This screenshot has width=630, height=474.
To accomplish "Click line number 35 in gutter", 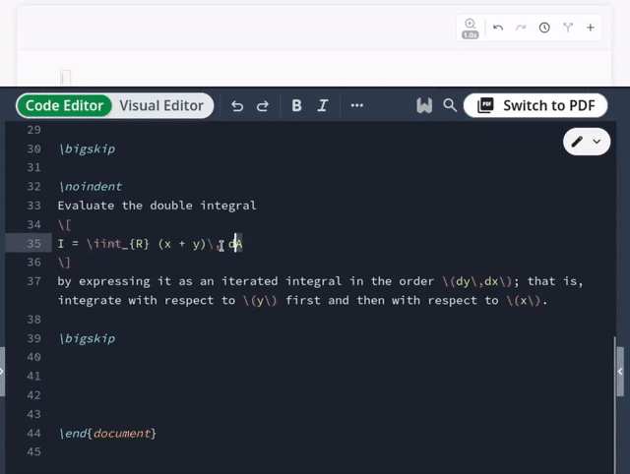I will pyautogui.click(x=34, y=244).
